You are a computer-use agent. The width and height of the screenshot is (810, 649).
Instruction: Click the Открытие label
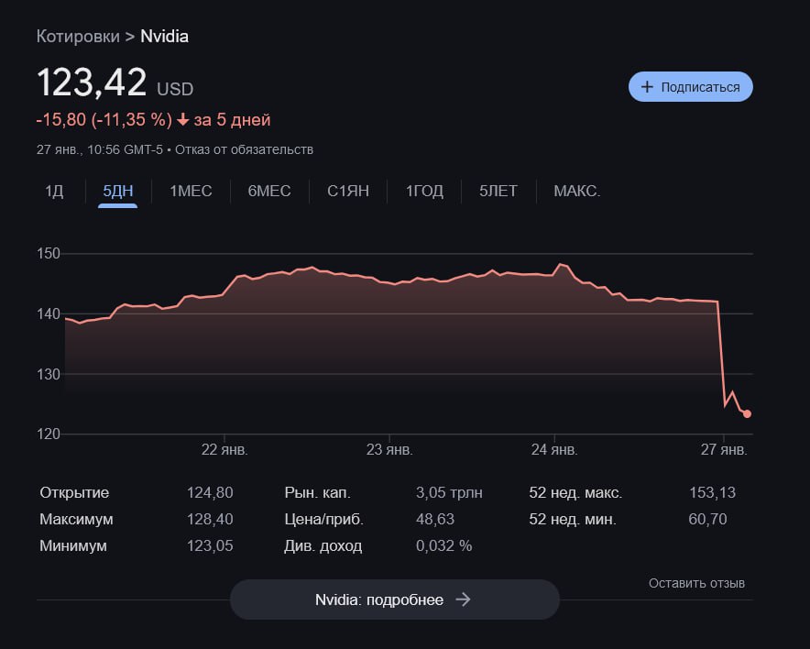coord(74,492)
